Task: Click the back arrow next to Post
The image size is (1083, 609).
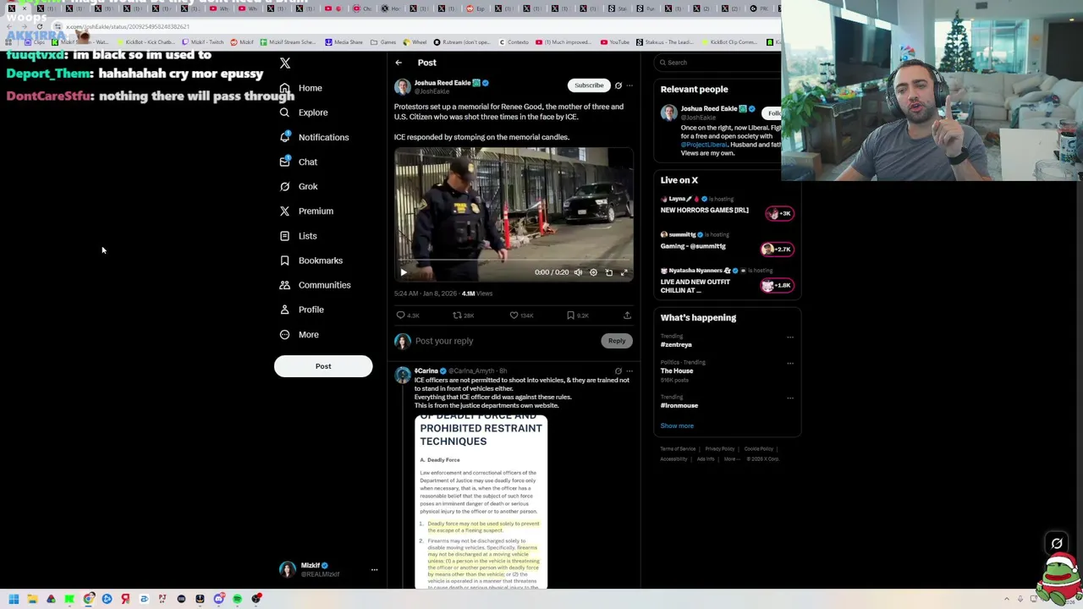Action: [x=399, y=63]
